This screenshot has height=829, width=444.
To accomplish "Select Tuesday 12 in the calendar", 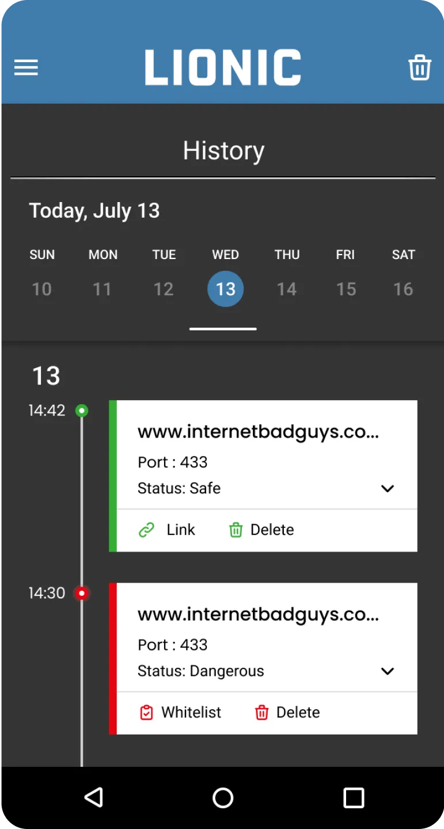I will [164, 288].
